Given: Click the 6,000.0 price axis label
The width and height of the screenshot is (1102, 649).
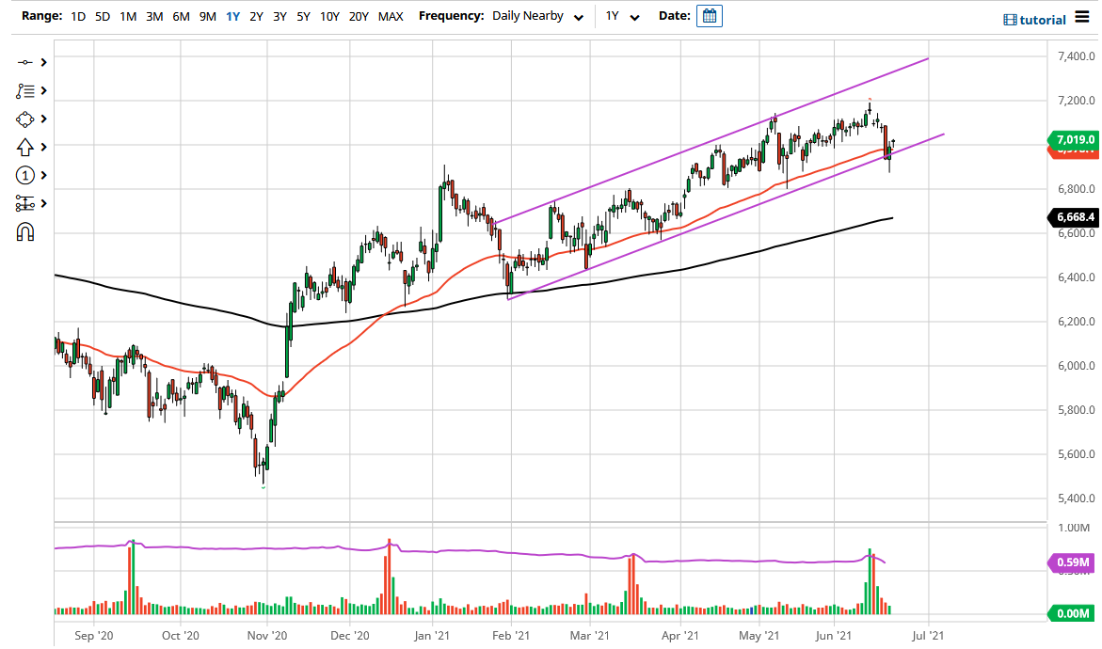Looking at the screenshot, I should (x=1076, y=366).
